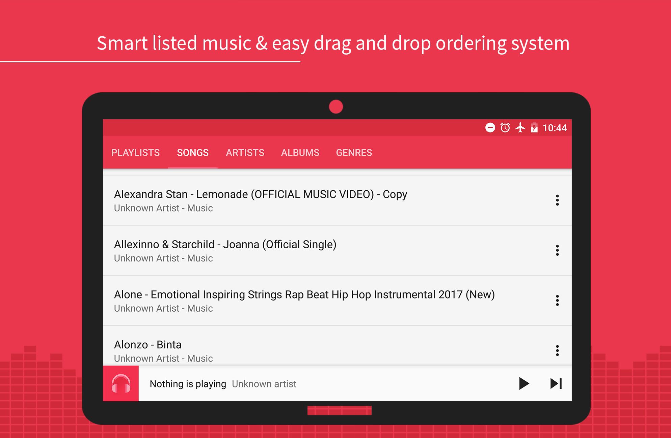Tap 'Unknown Artist - Music' under Alonzo - Binta
This screenshot has height=438, width=671.
tap(163, 358)
